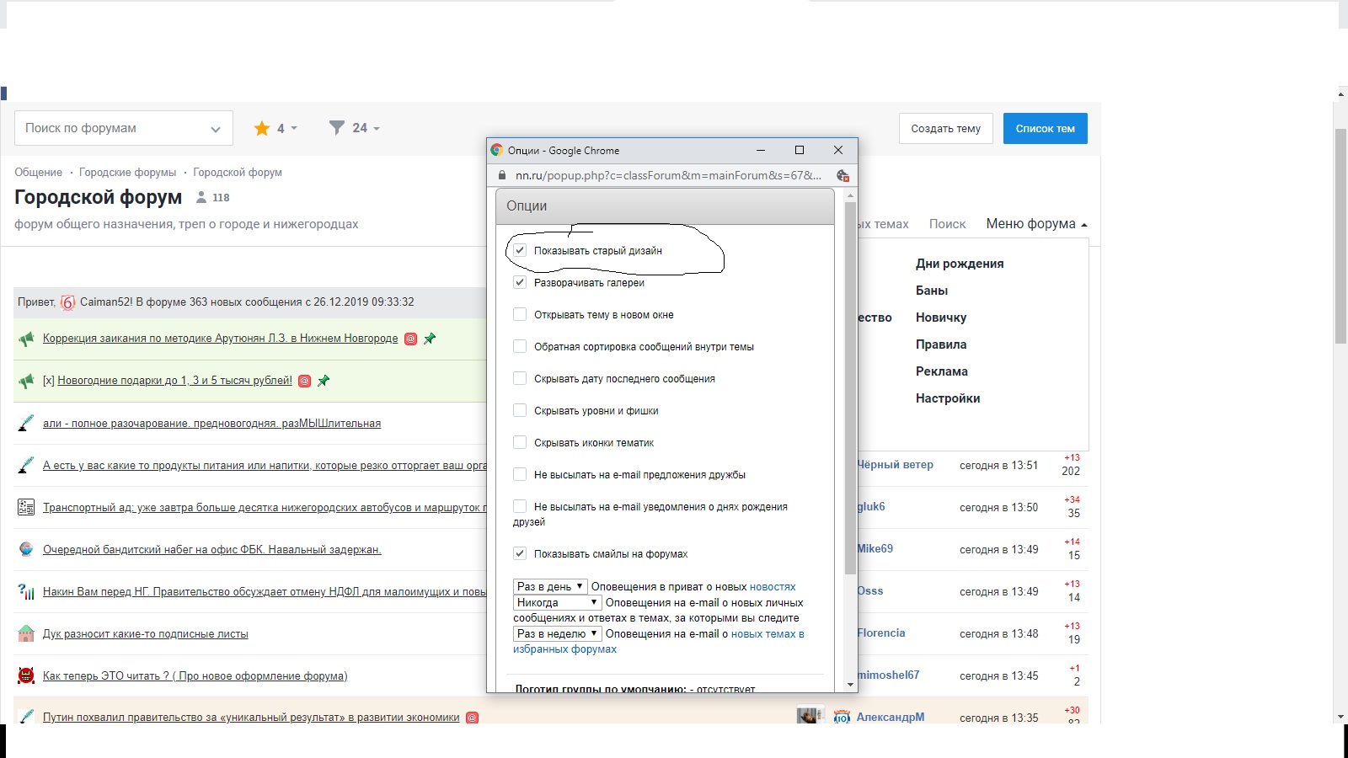
Task: Expand the Поиск по форумам combo box
Action: click(216, 129)
